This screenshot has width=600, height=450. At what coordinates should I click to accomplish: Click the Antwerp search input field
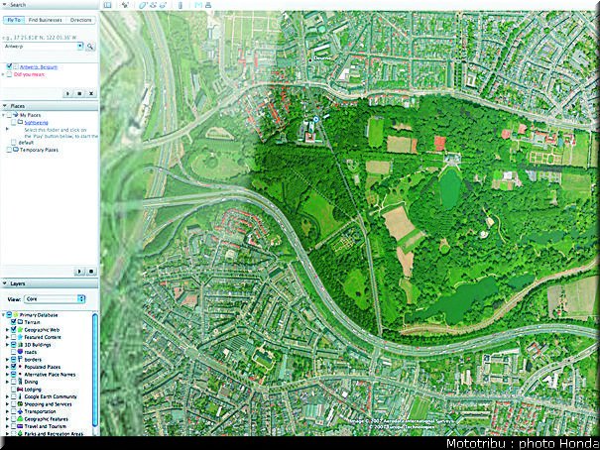click(41, 47)
